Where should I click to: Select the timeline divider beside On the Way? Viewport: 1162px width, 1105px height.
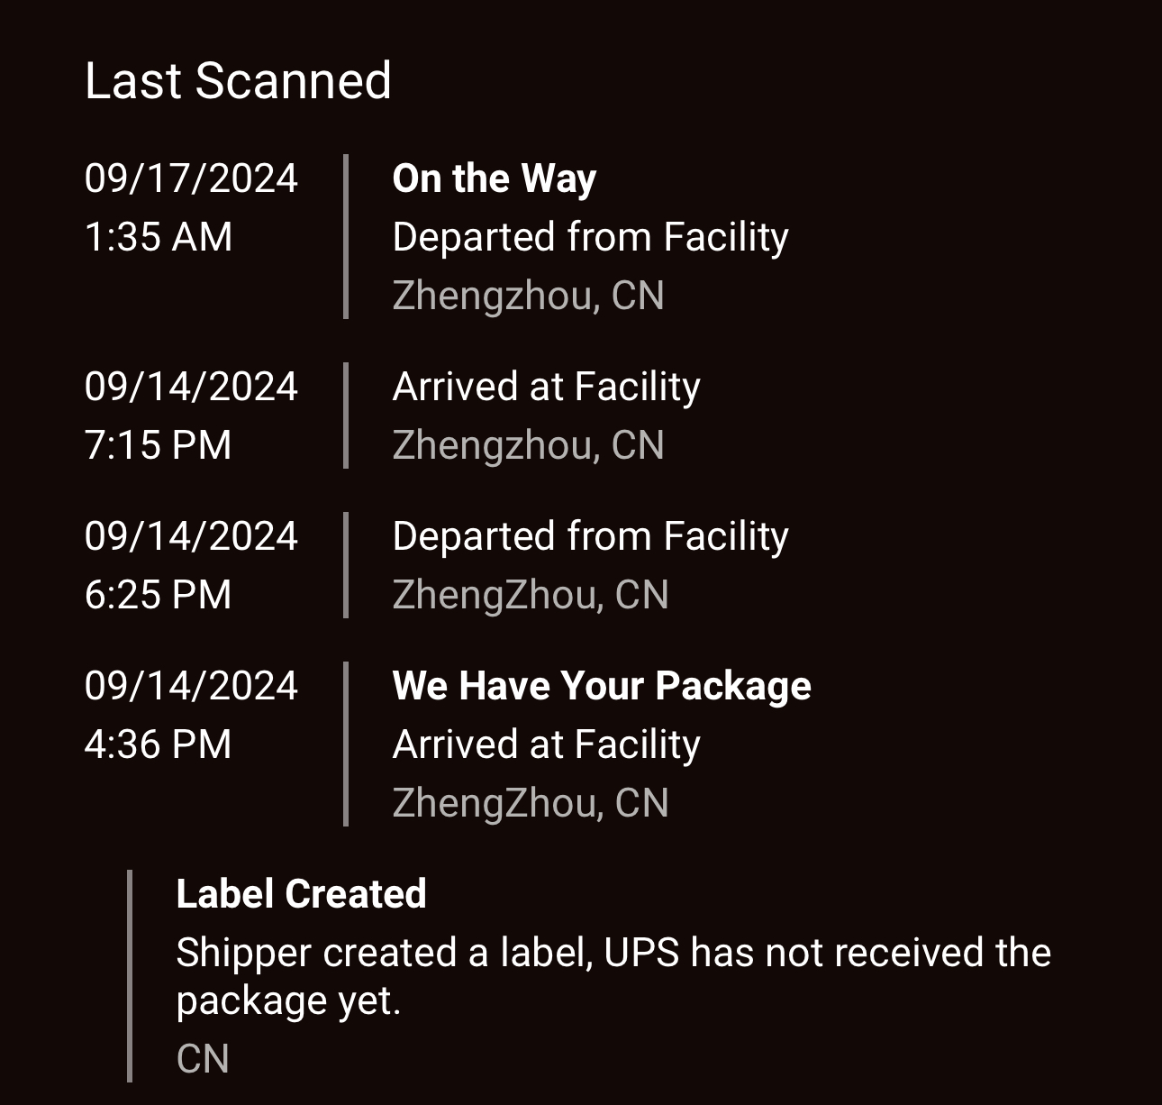(346, 237)
